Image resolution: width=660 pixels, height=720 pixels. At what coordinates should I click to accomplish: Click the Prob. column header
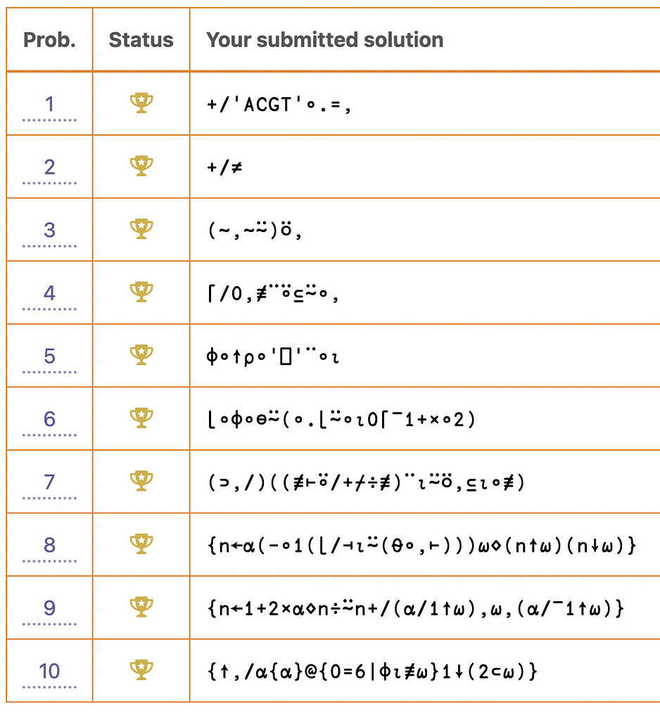click(x=49, y=40)
